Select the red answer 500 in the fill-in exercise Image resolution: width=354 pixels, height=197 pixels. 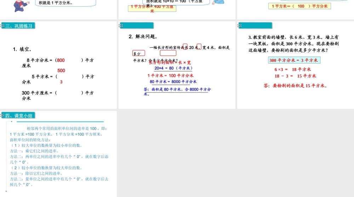[61, 71]
